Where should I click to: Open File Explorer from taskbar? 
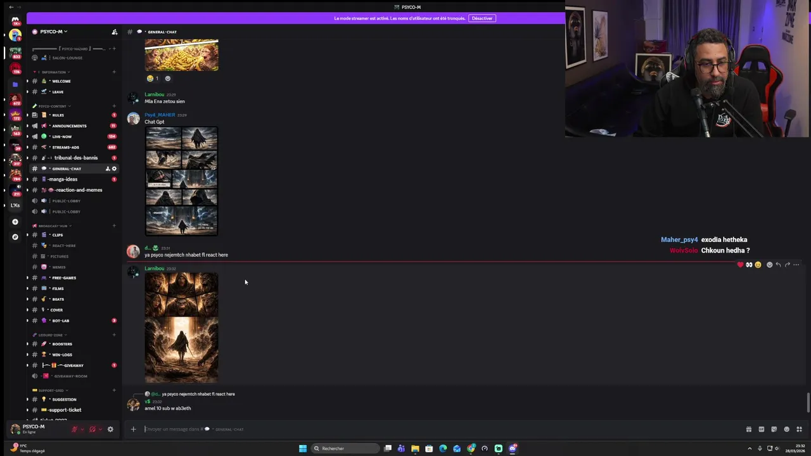[415, 448]
